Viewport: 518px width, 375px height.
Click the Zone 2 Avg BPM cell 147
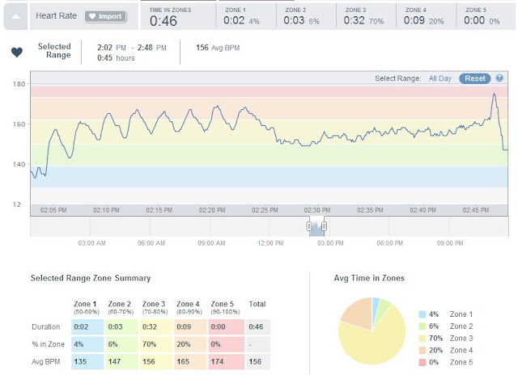click(121, 362)
